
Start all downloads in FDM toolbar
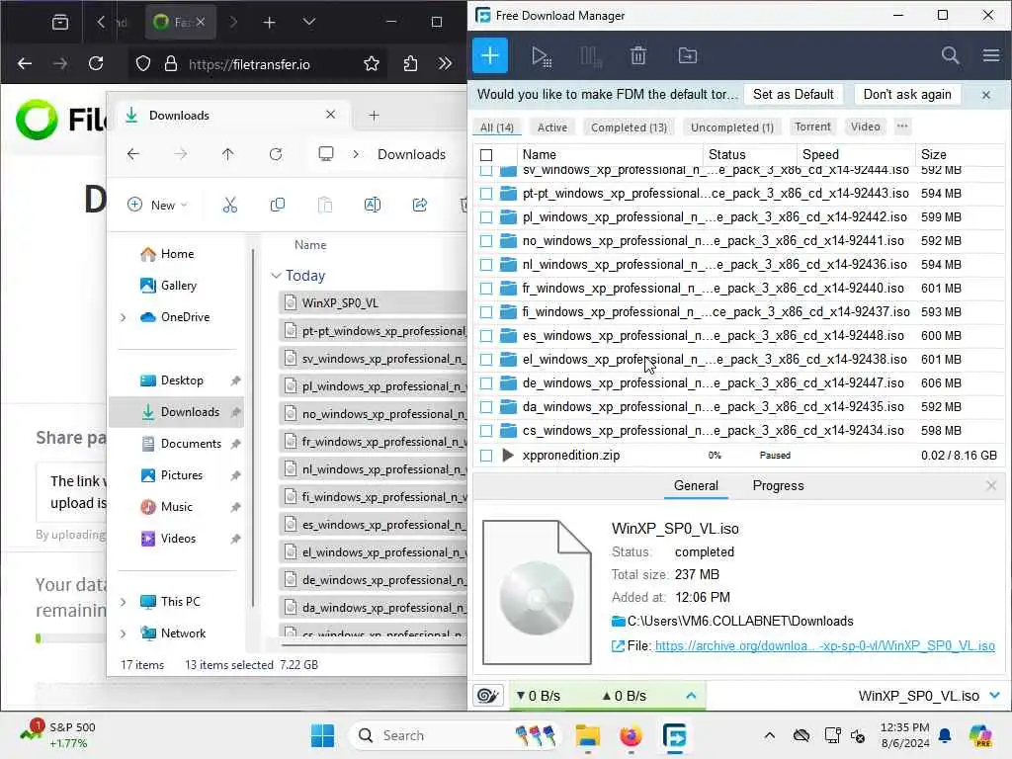pyautogui.click(x=541, y=56)
